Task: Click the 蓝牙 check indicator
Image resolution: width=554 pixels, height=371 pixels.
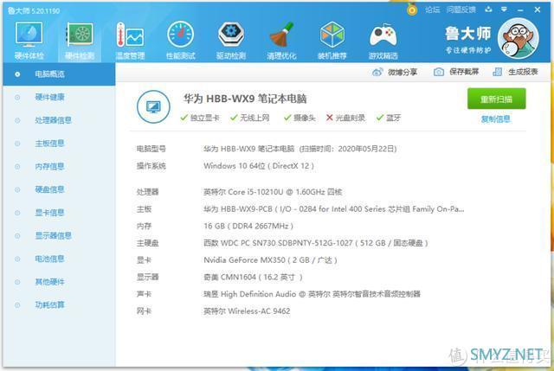Action: coord(389,118)
